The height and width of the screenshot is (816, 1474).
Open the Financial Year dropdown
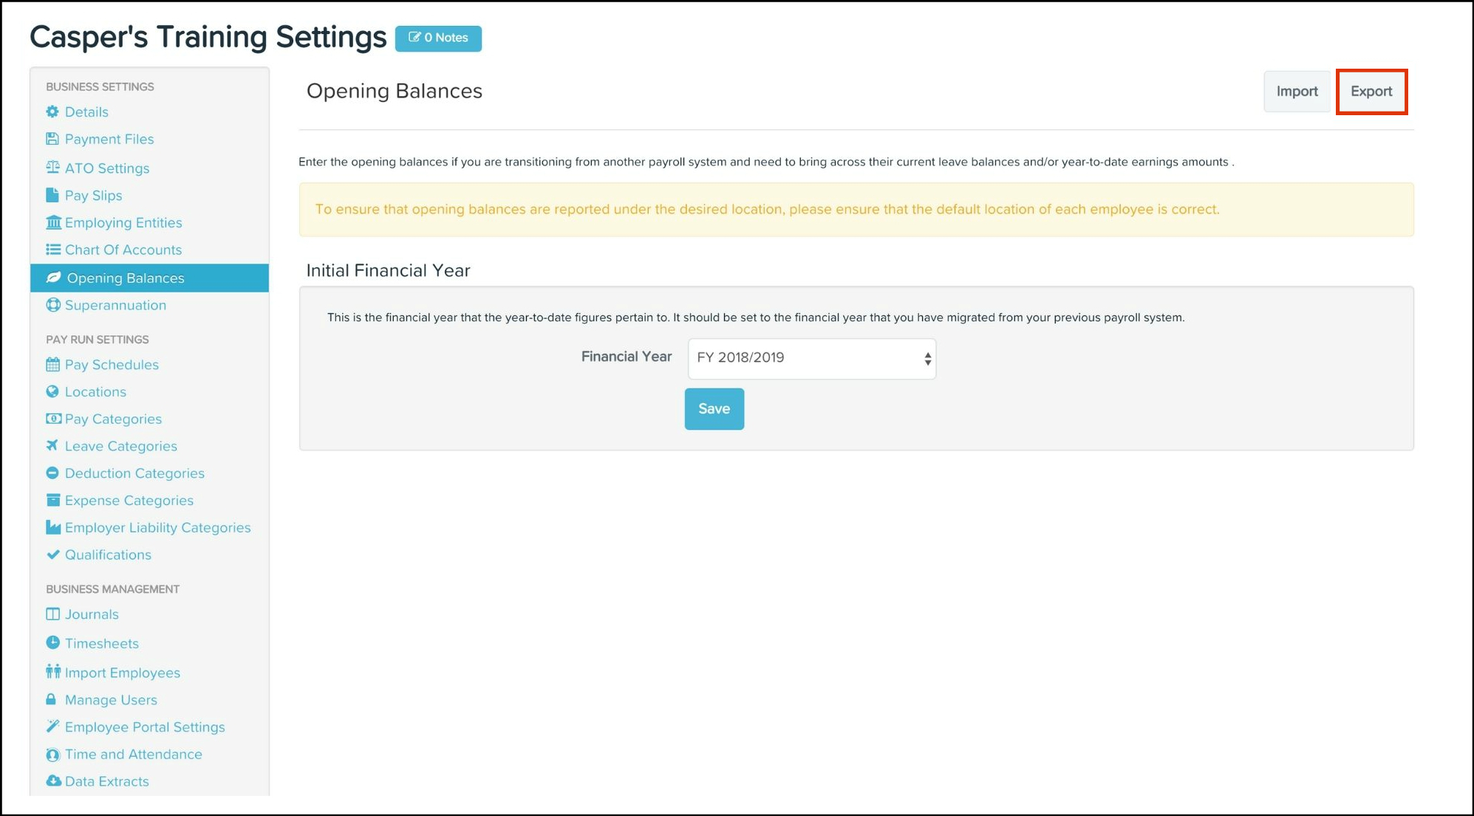click(x=811, y=358)
